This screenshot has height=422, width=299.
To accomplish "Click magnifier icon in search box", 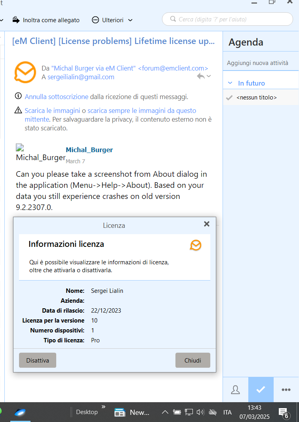I will coord(173,19).
